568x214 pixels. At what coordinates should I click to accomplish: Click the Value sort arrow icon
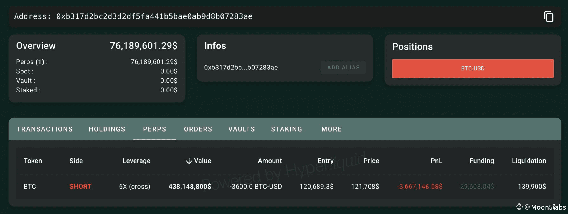click(x=189, y=161)
